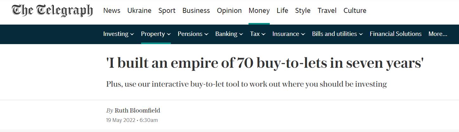Go to the Style section

(x=303, y=11)
